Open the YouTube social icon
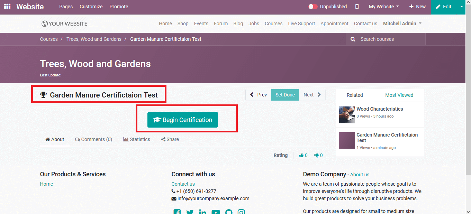This screenshot has height=214, width=471. pyautogui.click(x=216, y=212)
